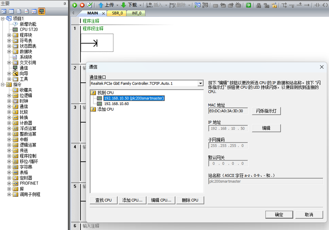The width and height of the screenshot is (329, 230).
Task: Expand the 定时器 instruction folder
Action: click(9, 178)
